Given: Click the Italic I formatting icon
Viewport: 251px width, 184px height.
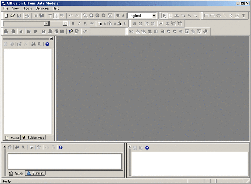Looking at the screenshot, I should coord(79,24).
